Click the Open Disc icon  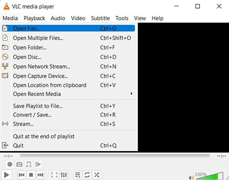[5, 57]
